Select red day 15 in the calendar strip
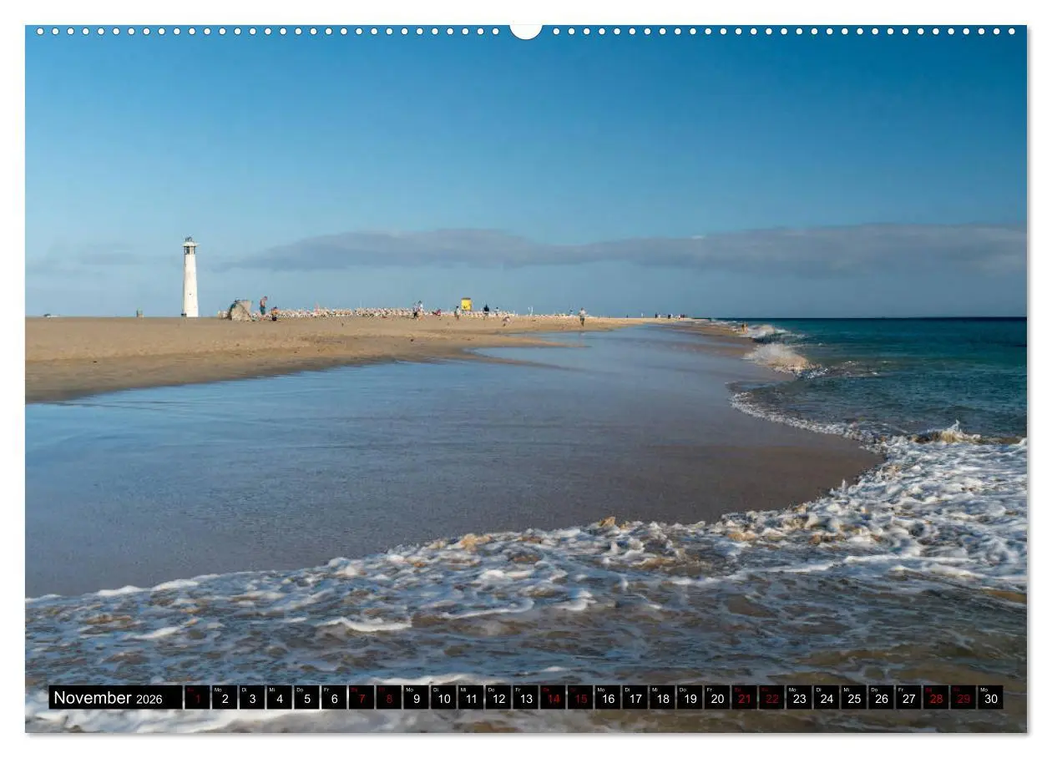 click(x=580, y=698)
